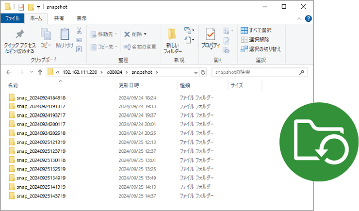Image resolution: width=359 pixels, height=211 pixels.
Task: Sort by サイズ column header
Action: point(237,85)
